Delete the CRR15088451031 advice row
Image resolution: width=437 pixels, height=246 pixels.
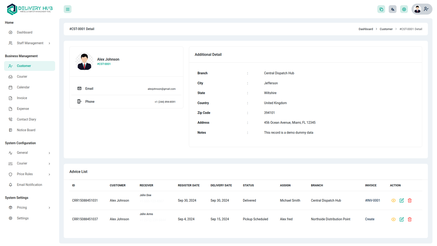(410, 201)
